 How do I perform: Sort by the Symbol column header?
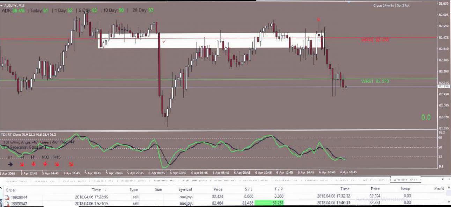(185, 190)
